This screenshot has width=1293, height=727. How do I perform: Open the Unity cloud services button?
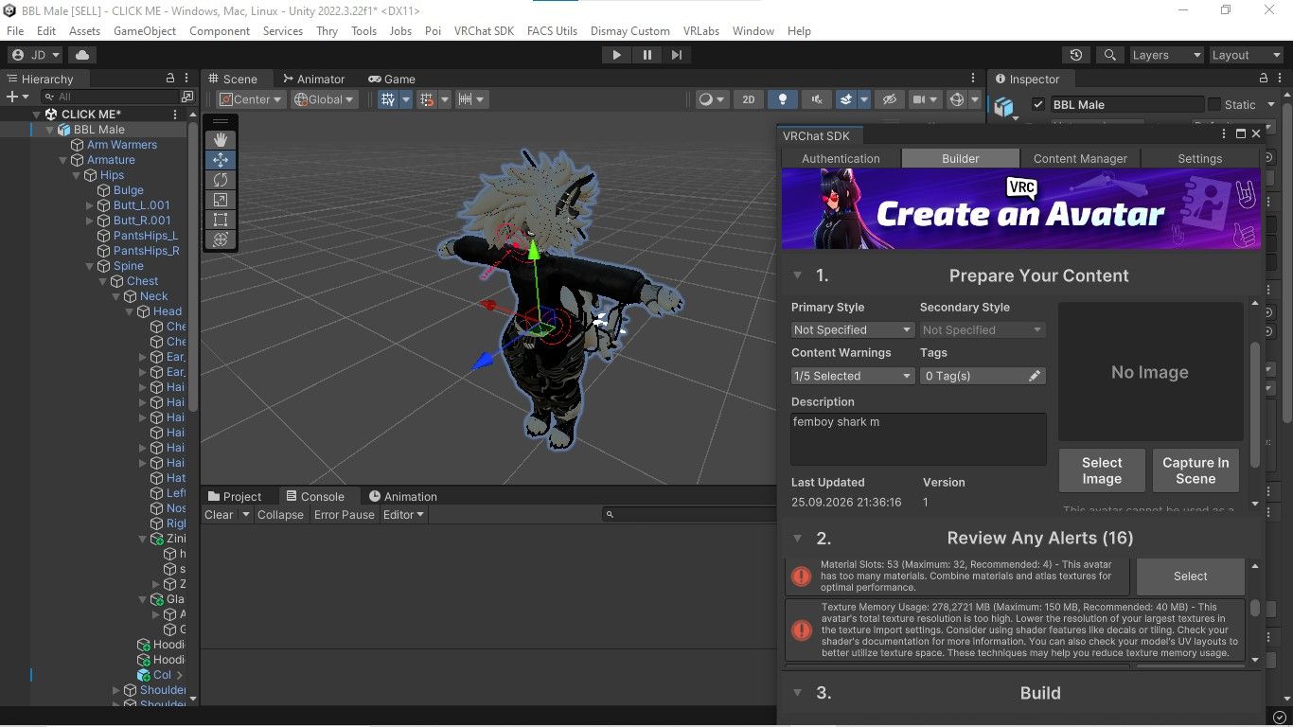82,55
